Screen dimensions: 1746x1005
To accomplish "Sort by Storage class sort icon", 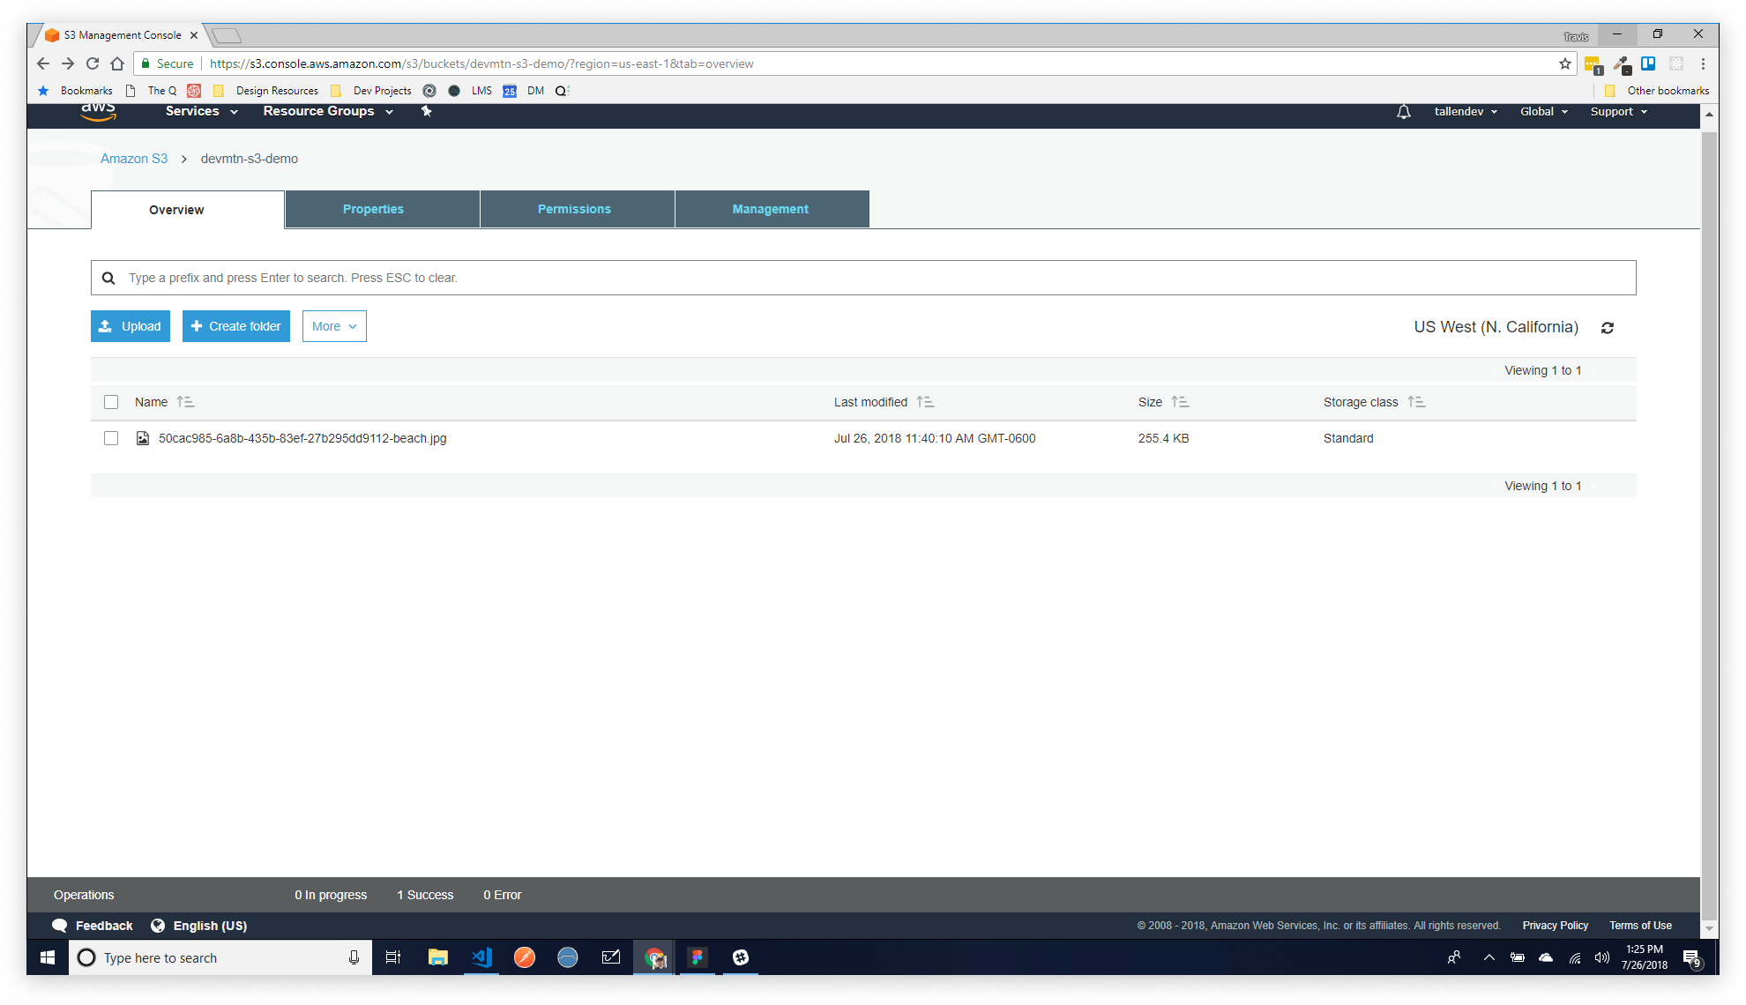I will [1416, 402].
